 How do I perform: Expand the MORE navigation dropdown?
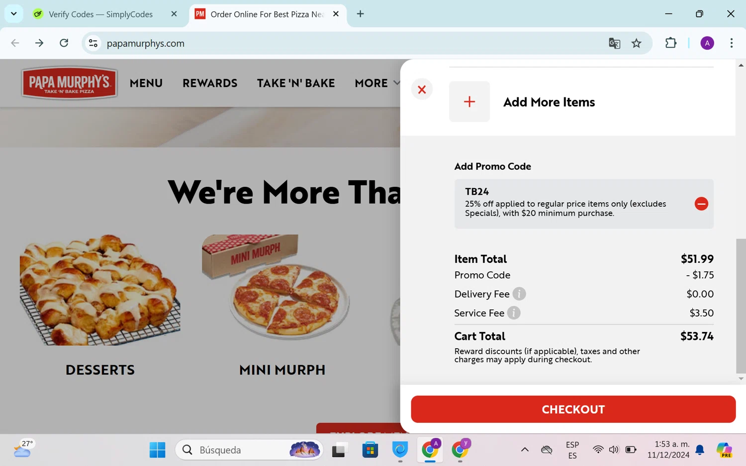tap(377, 83)
